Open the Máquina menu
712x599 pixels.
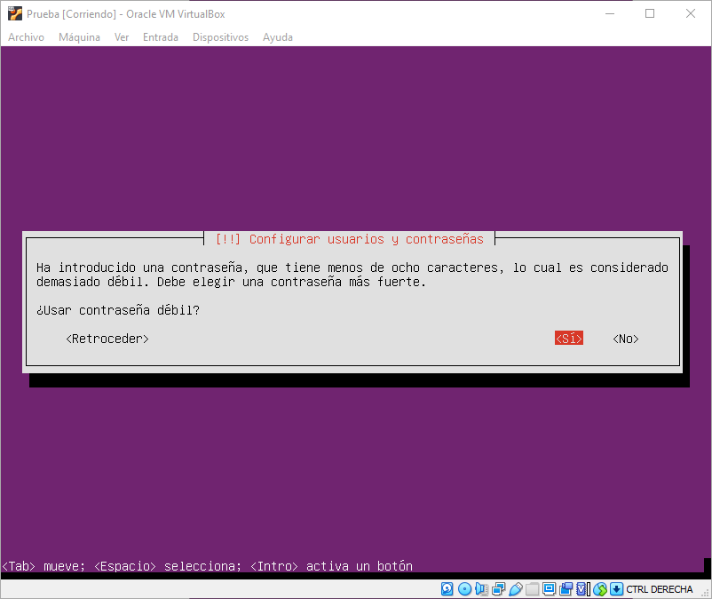point(79,37)
